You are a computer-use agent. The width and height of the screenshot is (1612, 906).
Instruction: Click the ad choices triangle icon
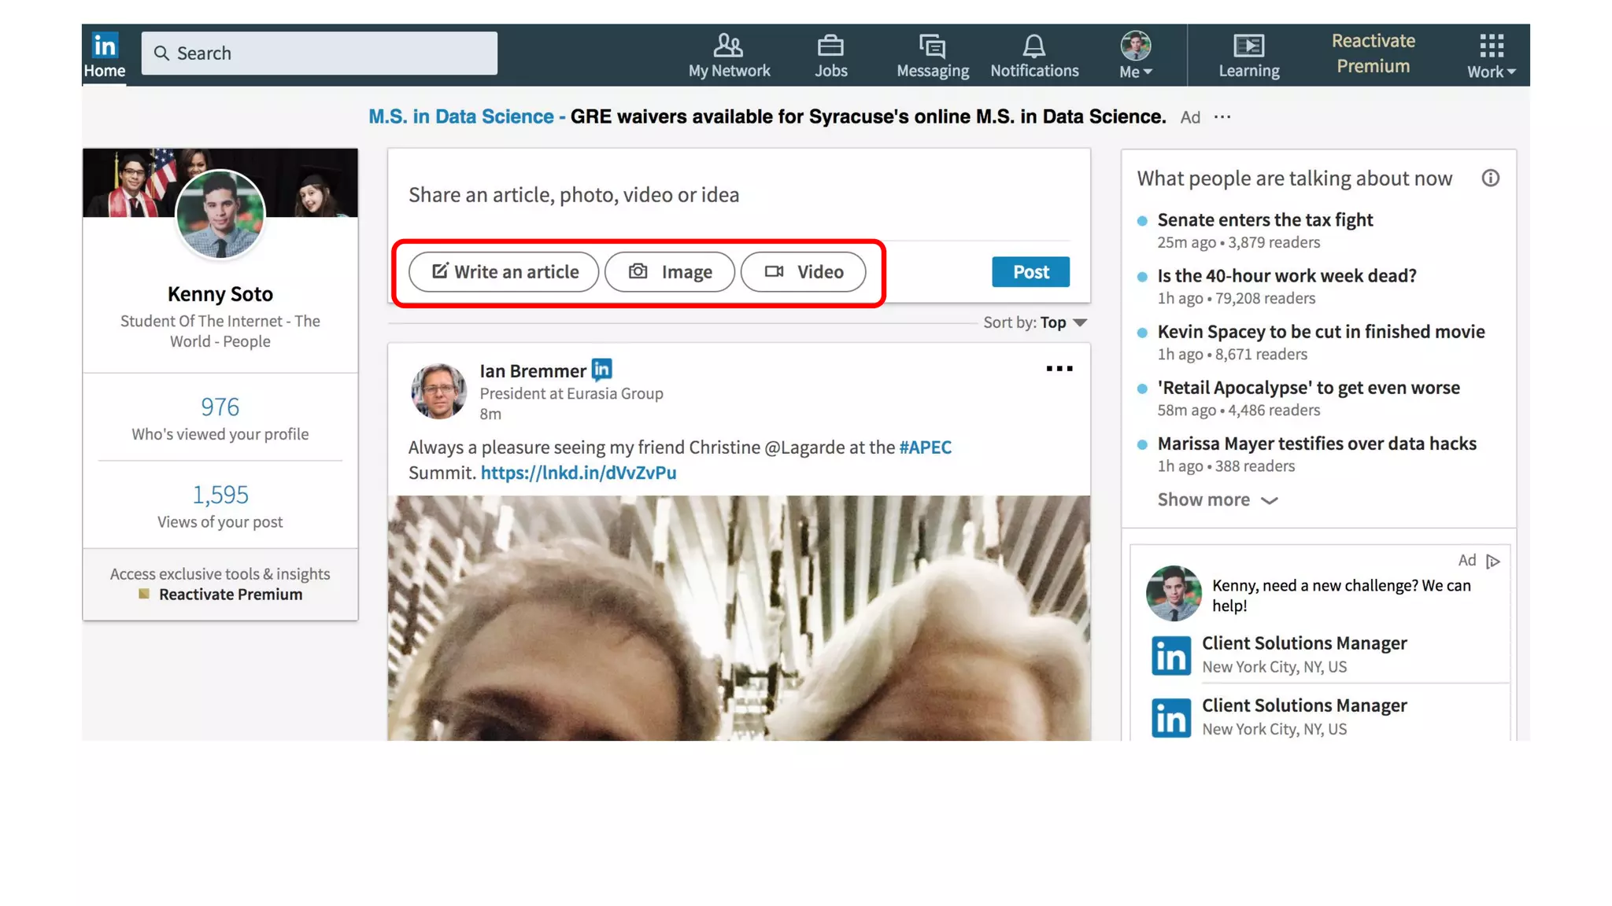pyautogui.click(x=1493, y=561)
